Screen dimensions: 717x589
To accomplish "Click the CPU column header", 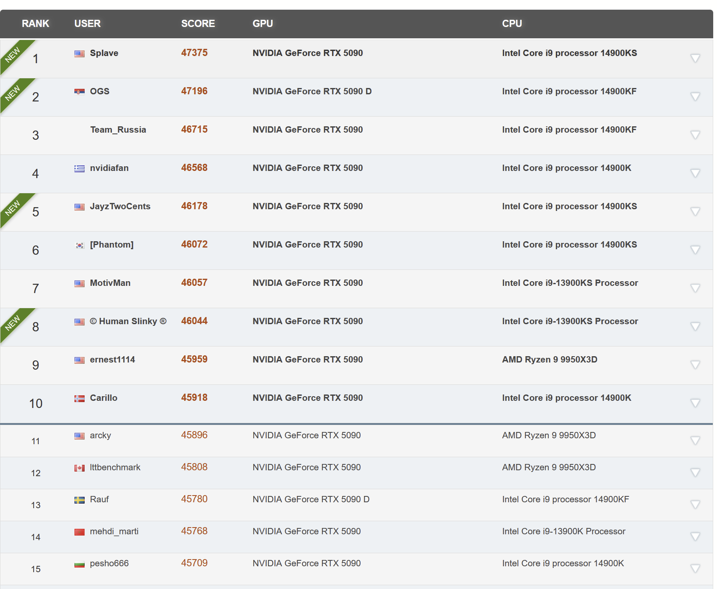I will point(512,24).
